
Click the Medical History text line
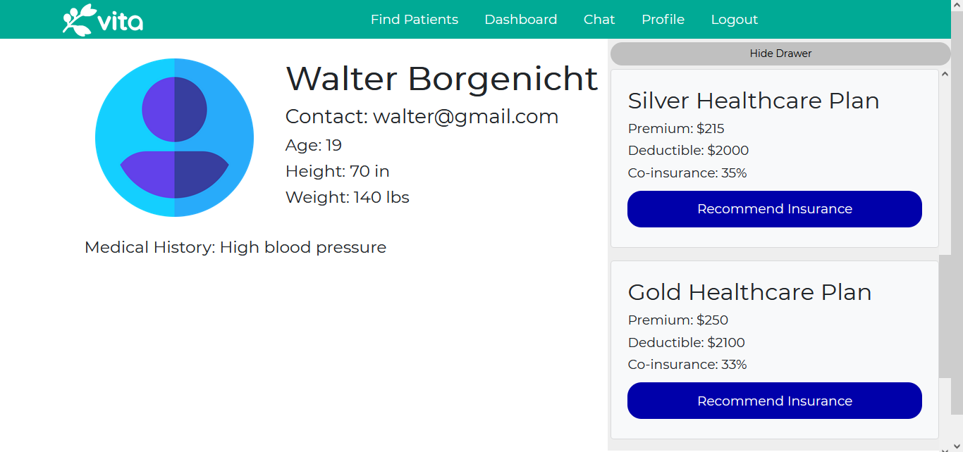click(235, 247)
